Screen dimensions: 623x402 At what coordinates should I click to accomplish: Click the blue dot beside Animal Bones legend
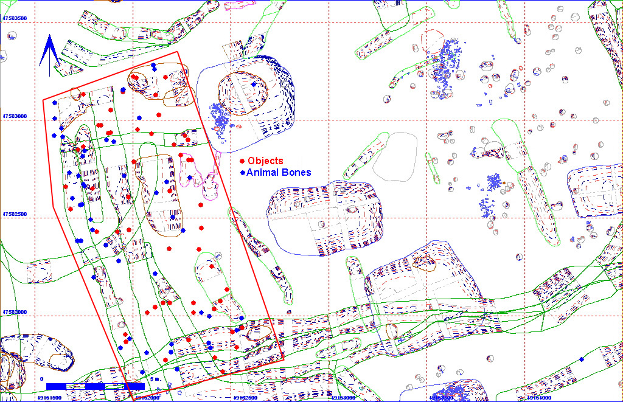tap(242, 173)
